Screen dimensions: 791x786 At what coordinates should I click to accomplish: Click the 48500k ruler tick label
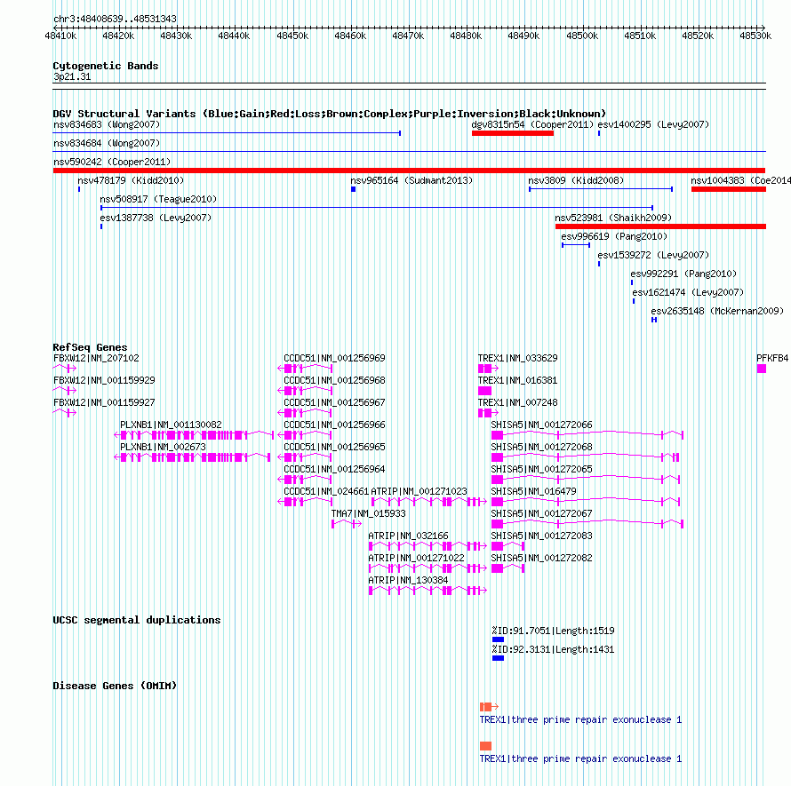click(582, 36)
